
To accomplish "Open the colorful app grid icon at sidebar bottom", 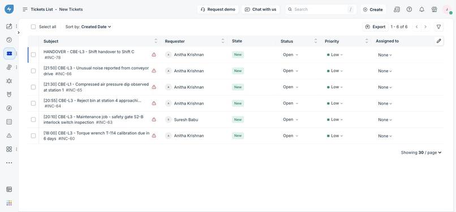I will tap(9, 203).
